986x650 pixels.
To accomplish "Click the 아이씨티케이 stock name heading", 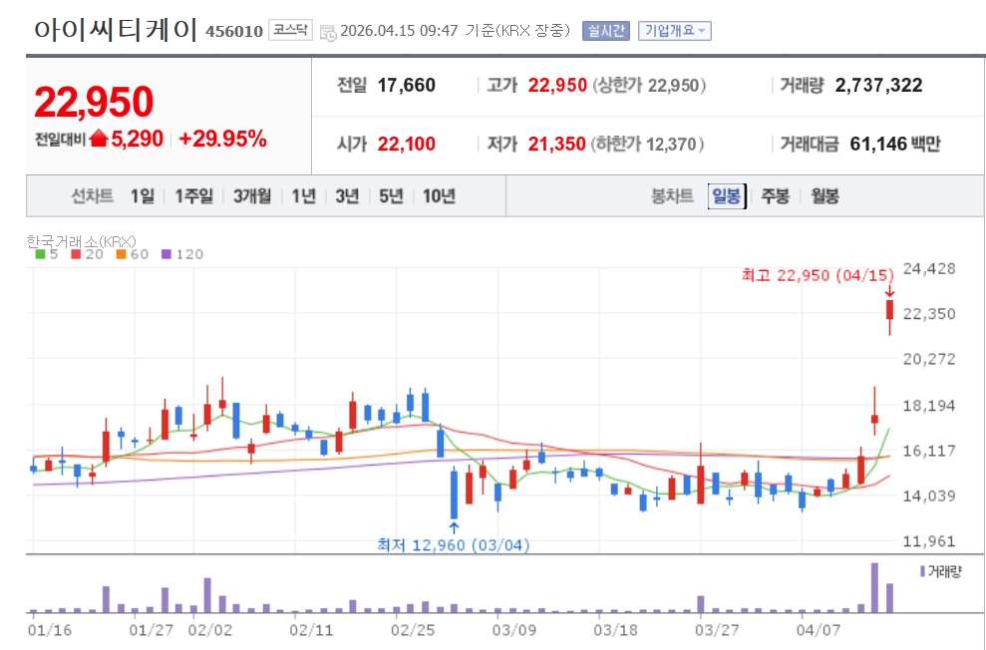I will (x=116, y=29).
